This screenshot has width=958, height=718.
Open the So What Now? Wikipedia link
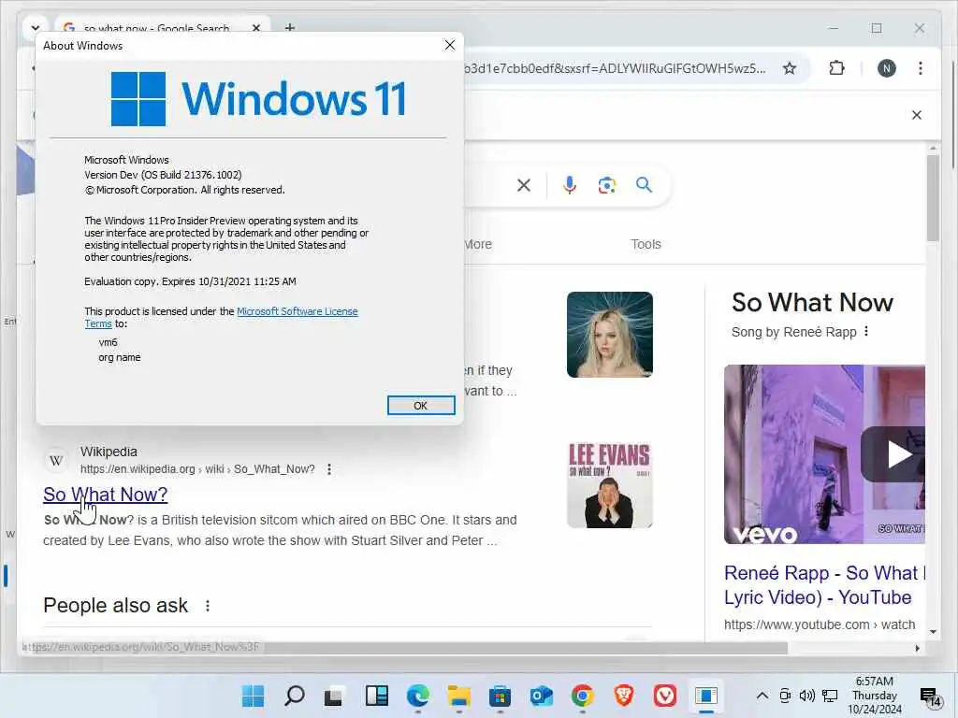[x=105, y=495]
